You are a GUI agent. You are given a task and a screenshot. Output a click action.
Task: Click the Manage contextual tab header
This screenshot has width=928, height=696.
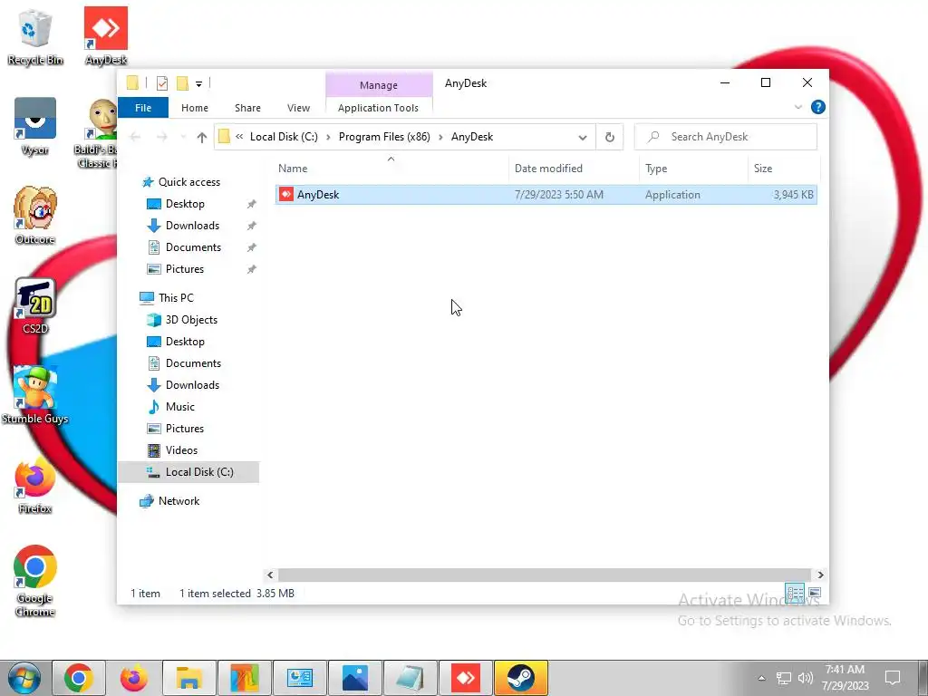click(379, 84)
